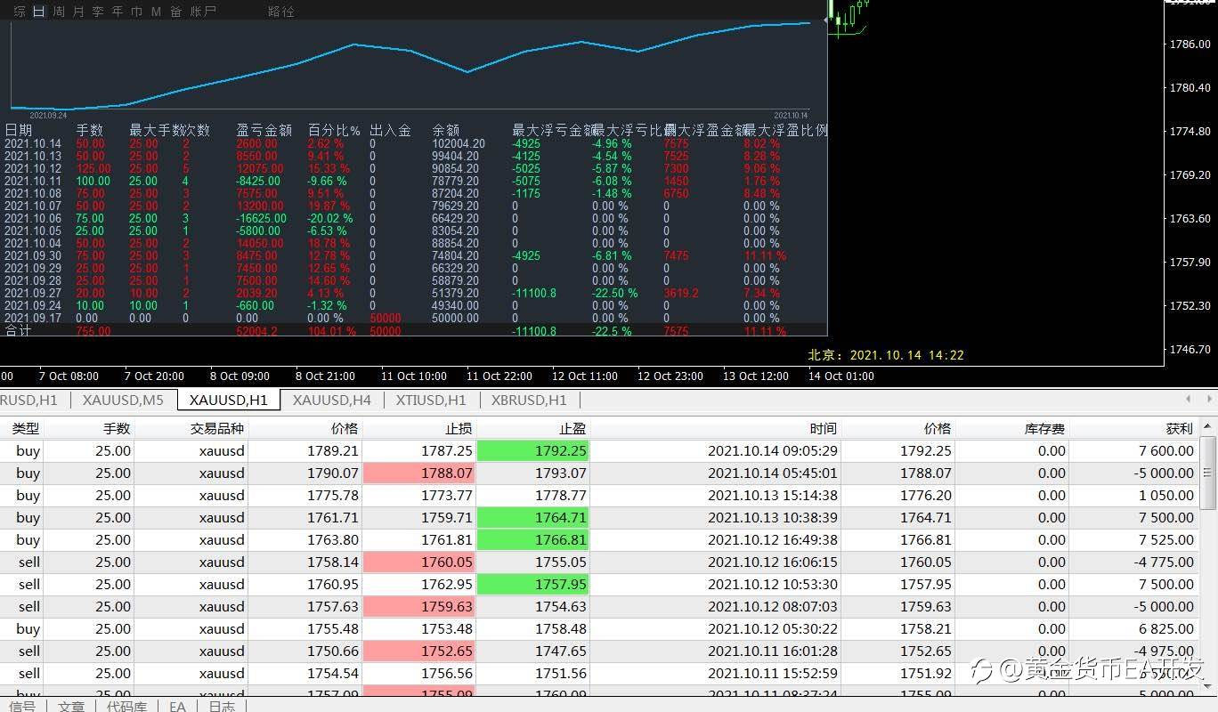This screenshot has height=712, width=1218.
Task: Select the 季 period button
Action: [x=98, y=12]
